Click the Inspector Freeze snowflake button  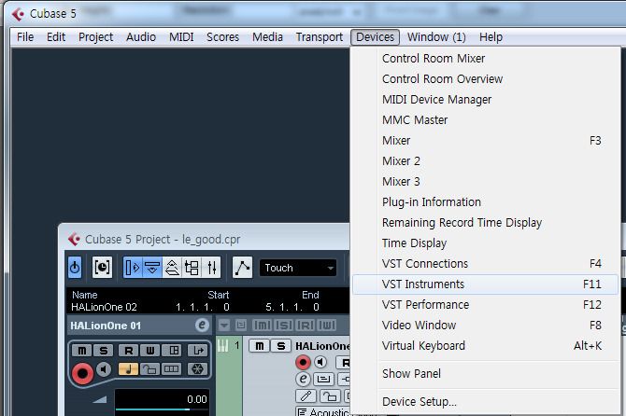(x=197, y=369)
